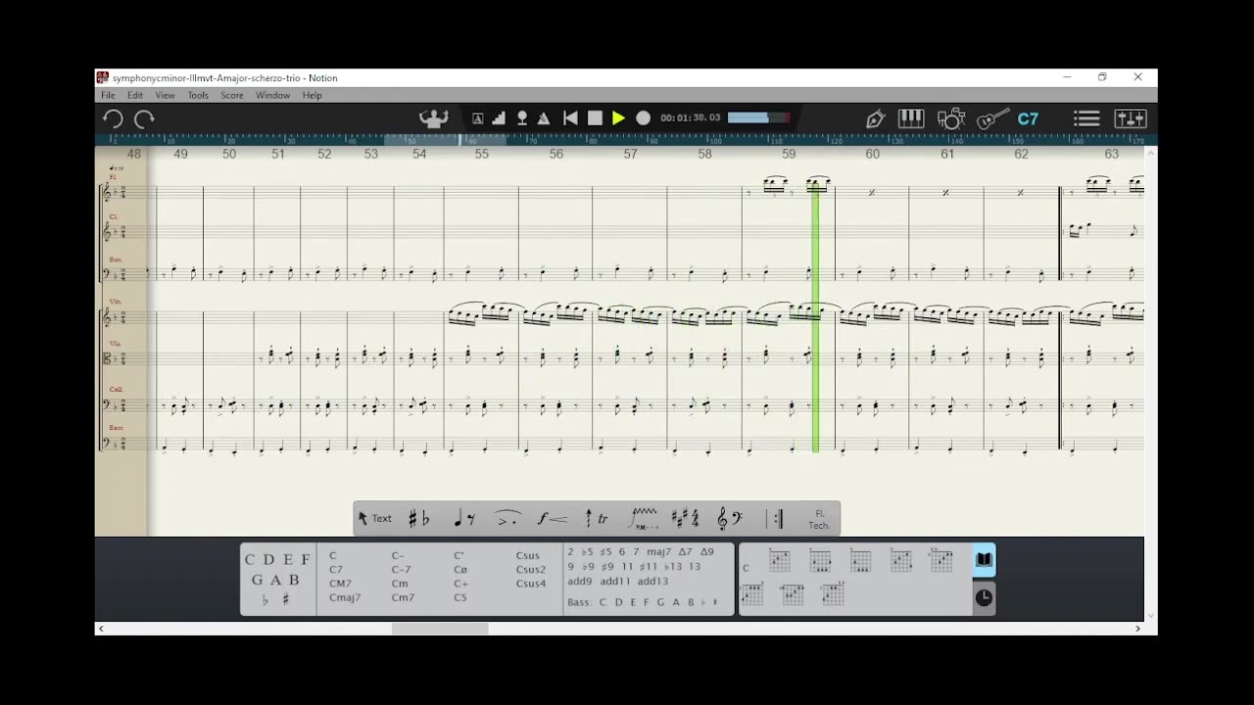Choose the Csus4 chord type

click(x=530, y=584)
